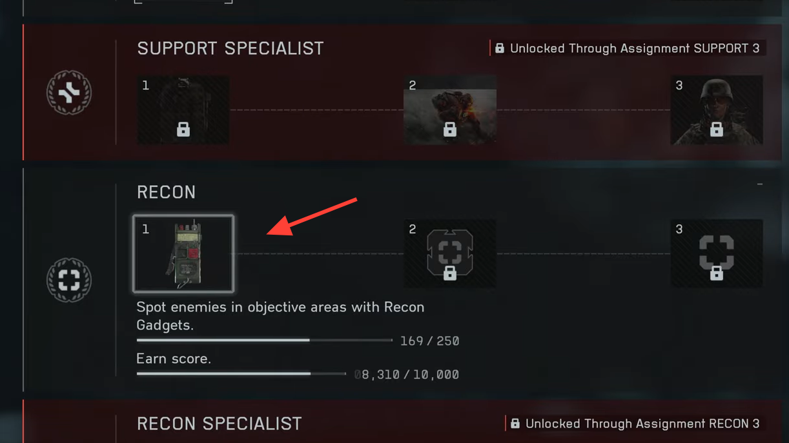The width and height of the screenshot is (789, 443).
Task: Click the 169 / 250 progress counter
Action: [x=429, y=341]
